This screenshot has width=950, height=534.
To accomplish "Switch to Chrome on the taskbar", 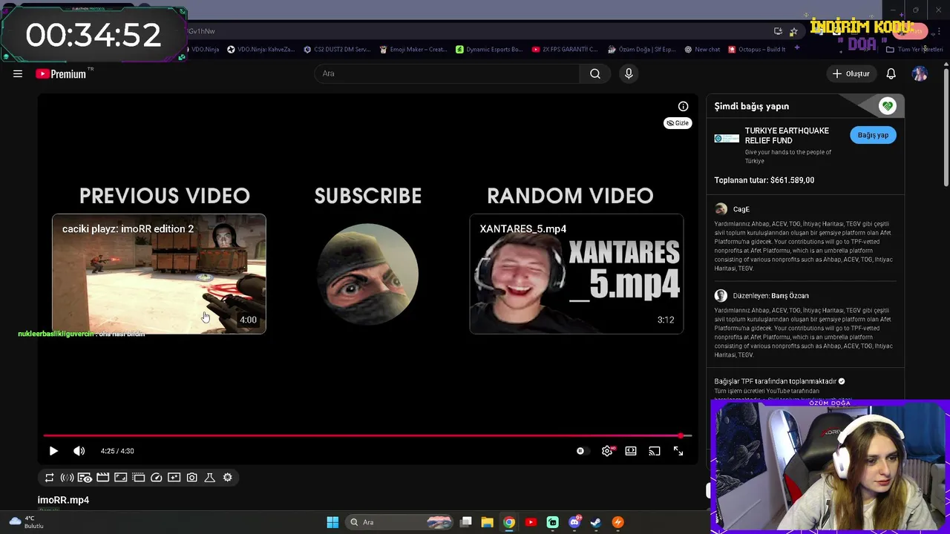I will tap(509, 522).
